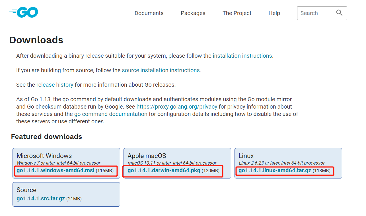Click the search magnifier icon

tap(339, 13)
